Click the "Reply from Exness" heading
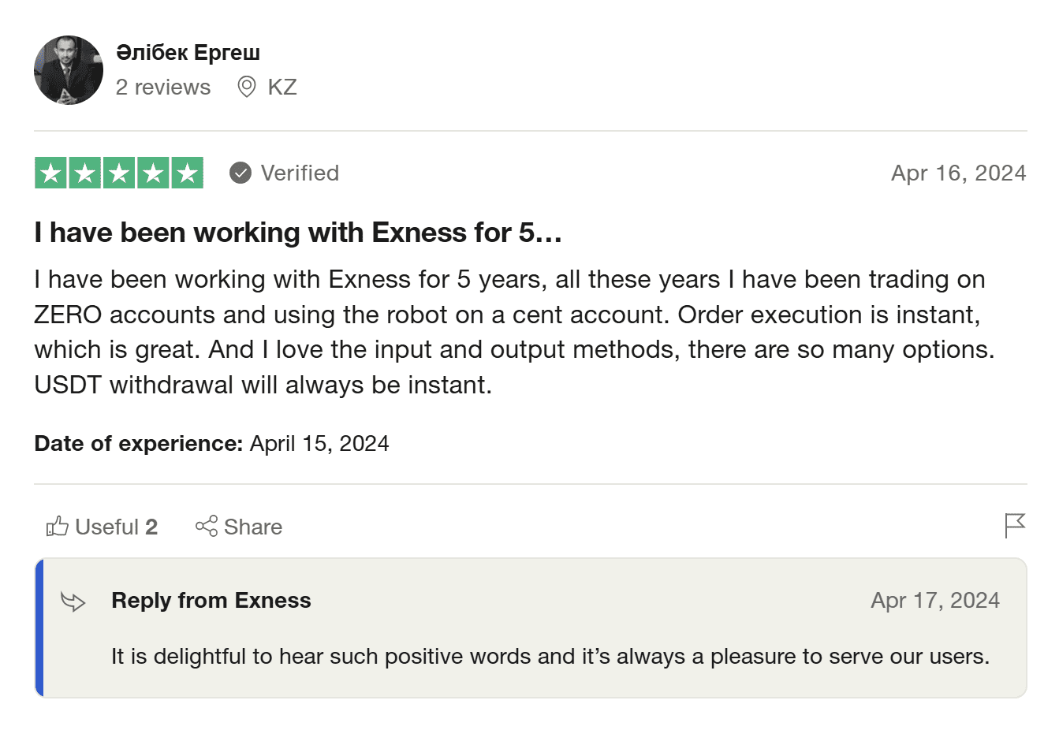This screenshot has width=1059, height=730. pyautogui.click(x=211, y=601)
